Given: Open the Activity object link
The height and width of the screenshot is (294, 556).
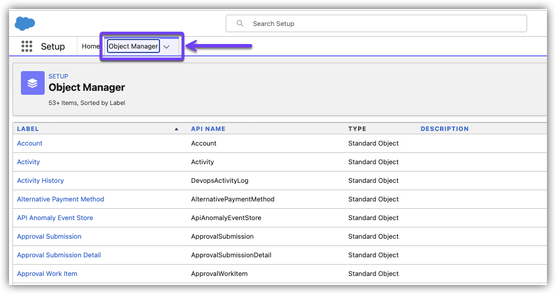Looking at the screenshot, I should [28, 162].
